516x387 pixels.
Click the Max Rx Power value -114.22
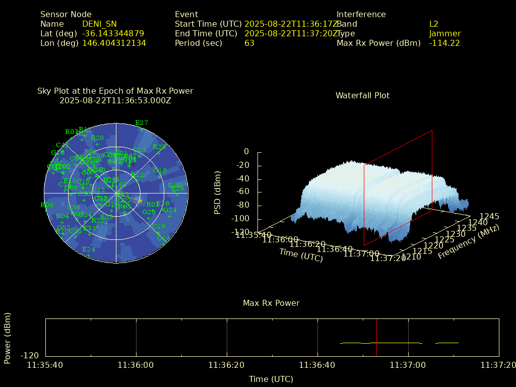[444, 43]
